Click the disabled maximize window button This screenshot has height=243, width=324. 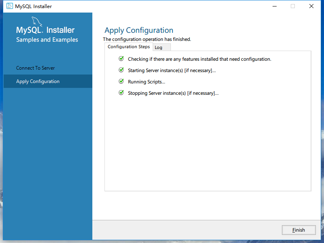[x=293, y=6]
